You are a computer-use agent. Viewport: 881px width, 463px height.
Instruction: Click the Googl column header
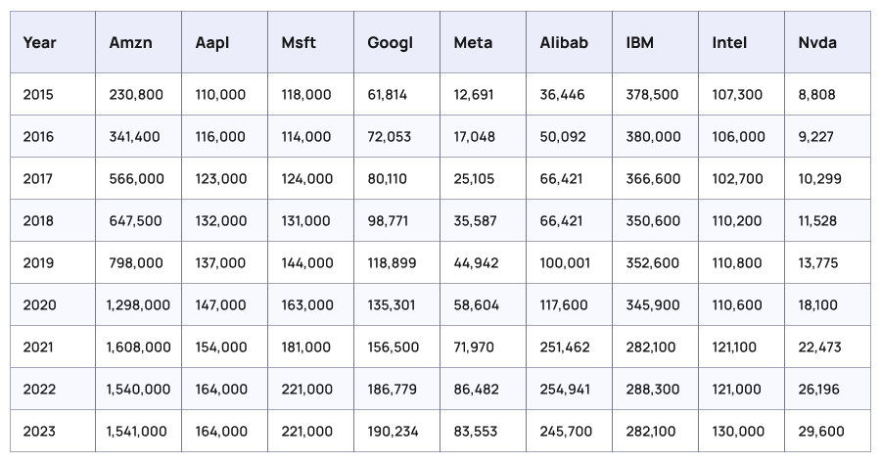tap(387, 43)
